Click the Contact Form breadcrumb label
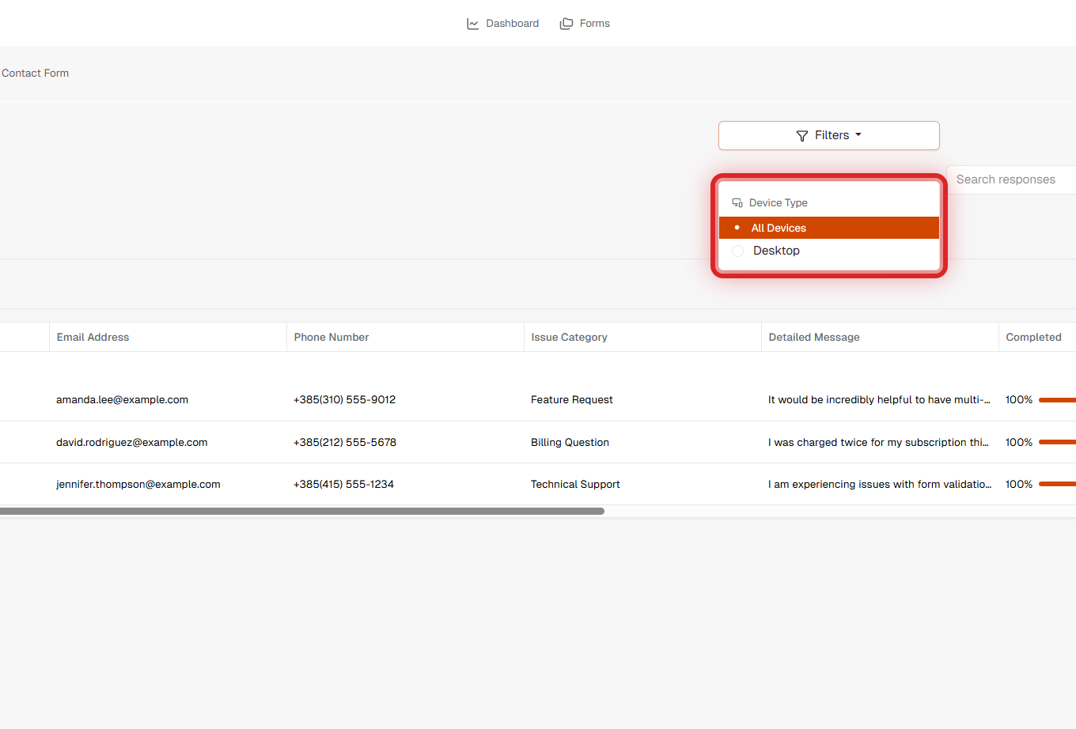The width and height of the screenshot is (1076, 729). pos(35,73)
